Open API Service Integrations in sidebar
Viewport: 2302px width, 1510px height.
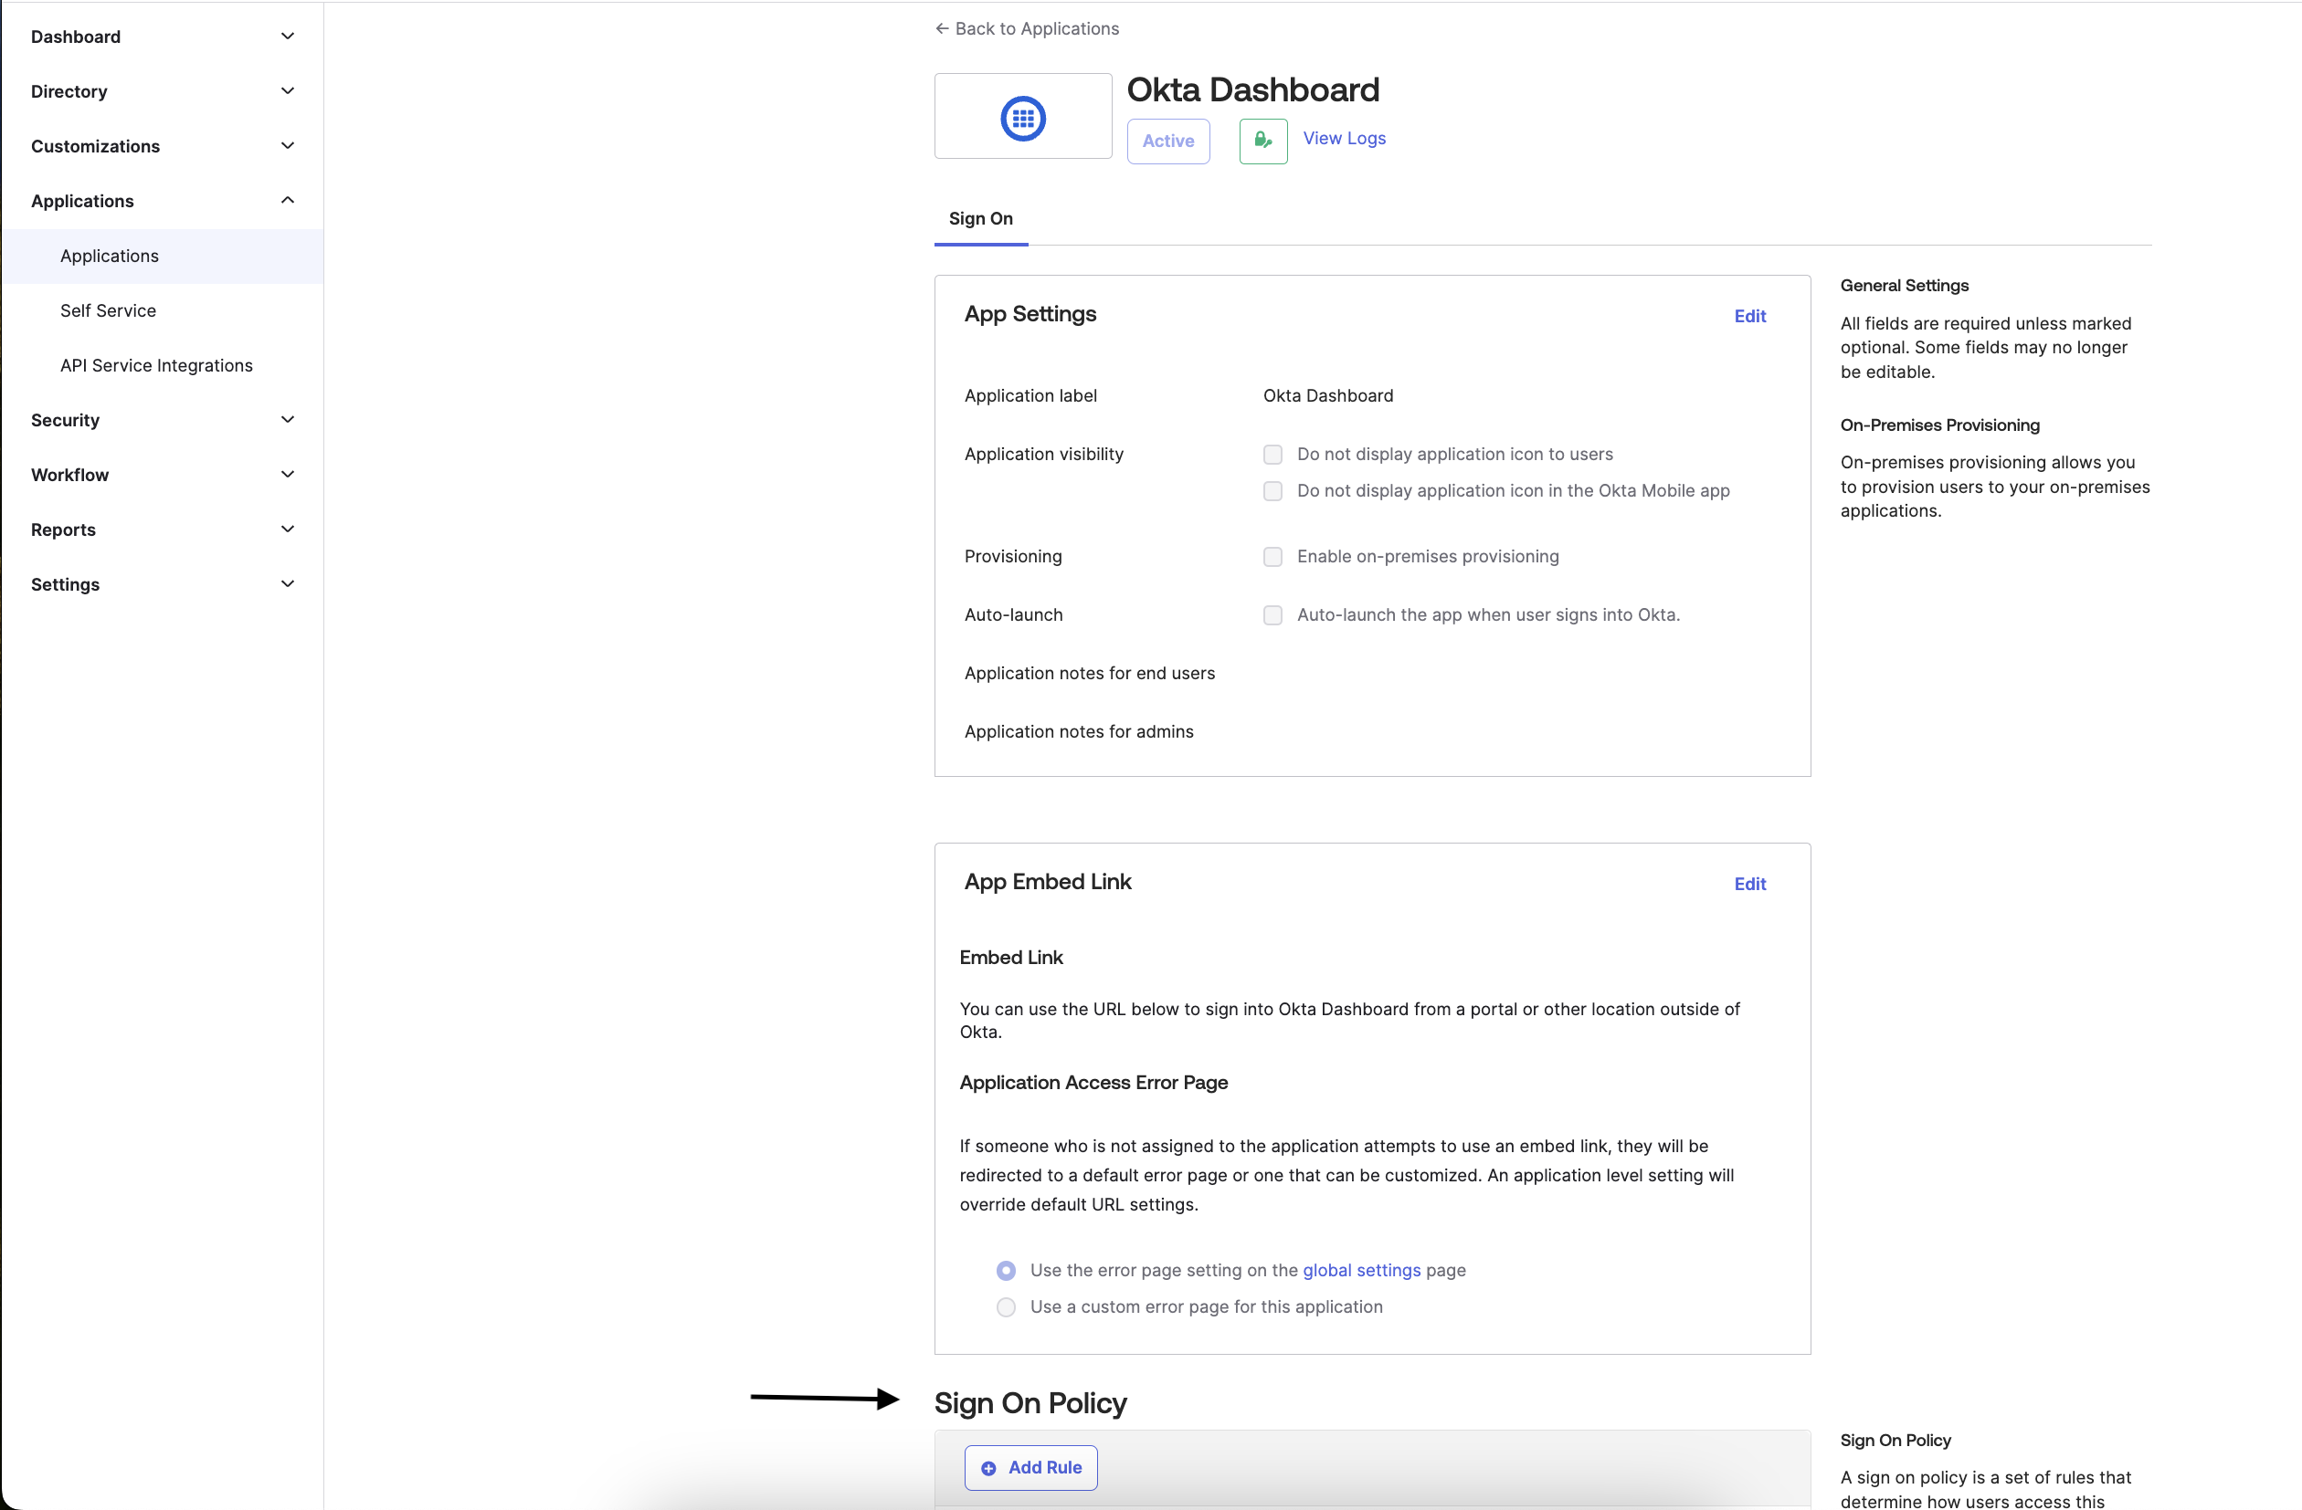coord(162,365)
